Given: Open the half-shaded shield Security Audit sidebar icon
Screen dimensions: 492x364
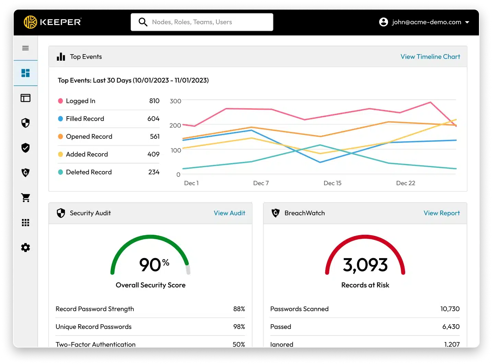Looking at the screenshot, I should (25, 123).
